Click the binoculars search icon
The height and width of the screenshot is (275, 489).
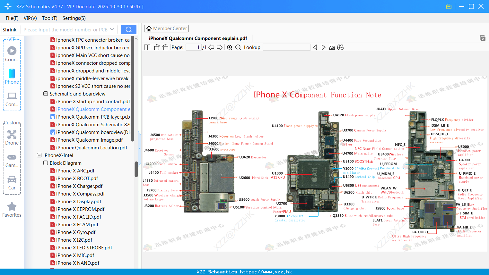click(x=340, y=47)
